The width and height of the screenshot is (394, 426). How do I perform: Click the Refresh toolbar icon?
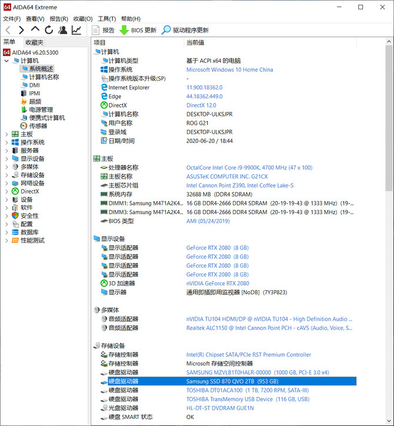click(49, 30)
